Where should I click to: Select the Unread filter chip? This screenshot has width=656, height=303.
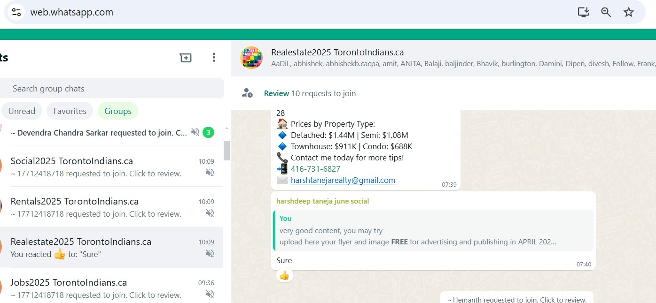[22, 111]
